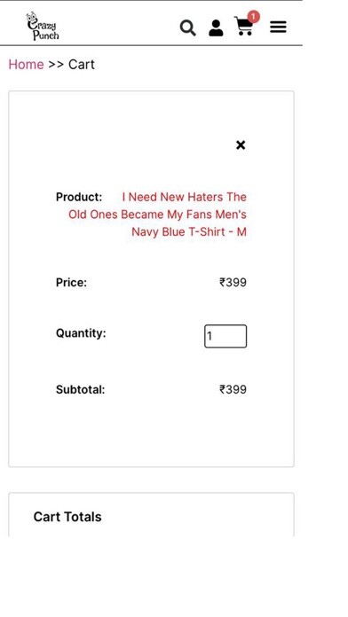348x617 pixels.
Task: Open the search magnifier icon
Action: 187,28
